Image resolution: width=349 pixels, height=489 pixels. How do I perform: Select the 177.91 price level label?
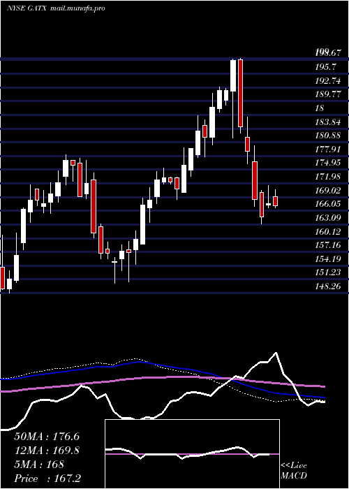pos(328,149)
